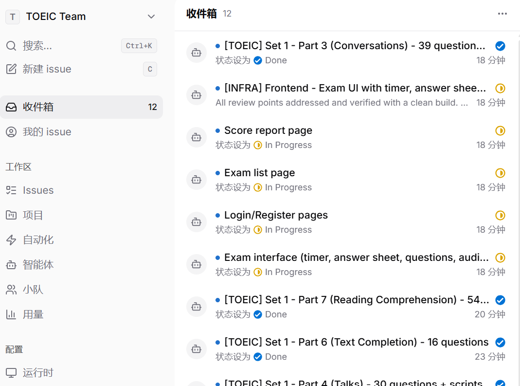Click the 搜索 search field
This screenshot has height=386, width=520.
tap(81, 46)
